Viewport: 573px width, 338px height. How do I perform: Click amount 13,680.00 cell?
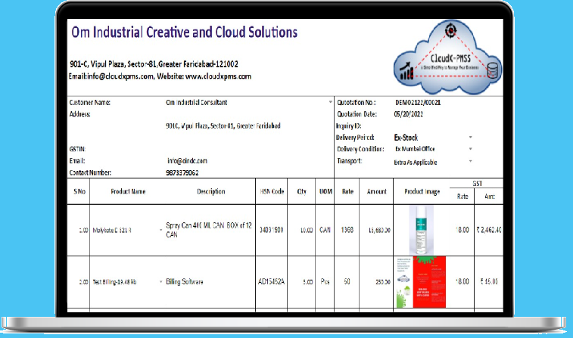[379, 231]
